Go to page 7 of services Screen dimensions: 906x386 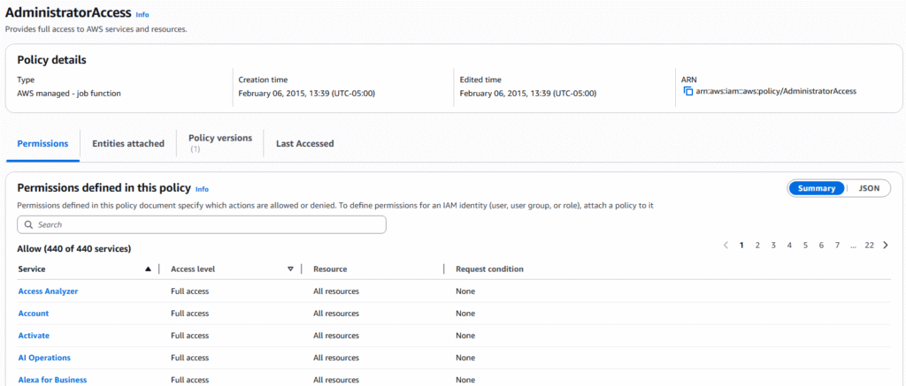[837, 246]
